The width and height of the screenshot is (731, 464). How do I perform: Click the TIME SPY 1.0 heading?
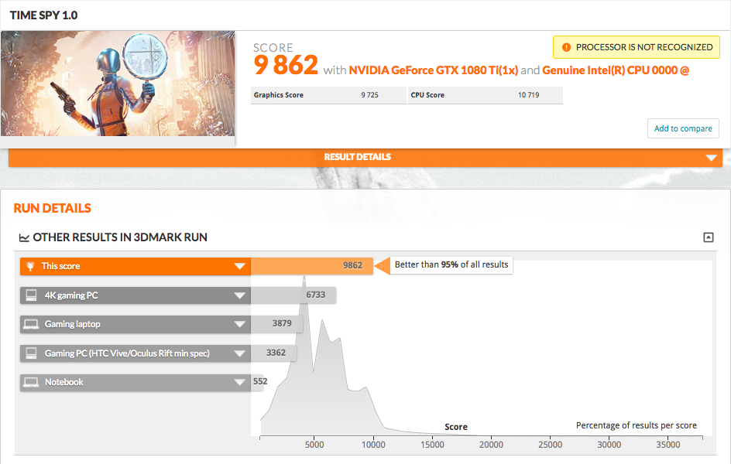44,15
